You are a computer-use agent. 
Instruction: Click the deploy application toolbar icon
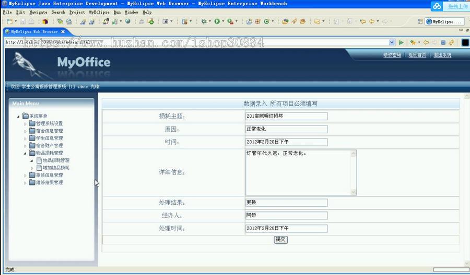tap(105, 21)
